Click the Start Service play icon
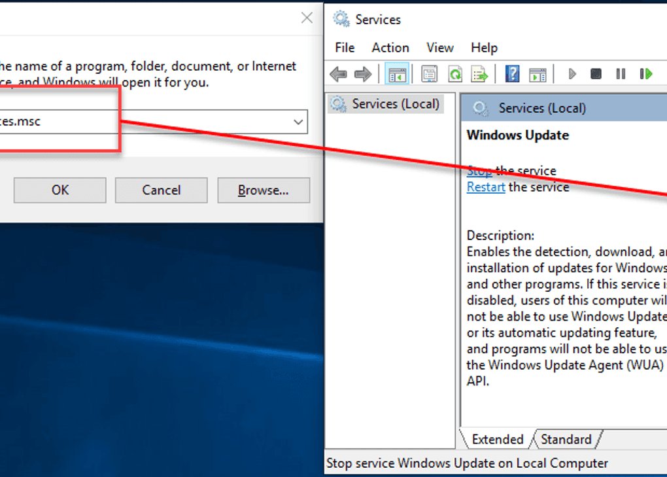Screen dimensions: 667x477 [572, 74]
